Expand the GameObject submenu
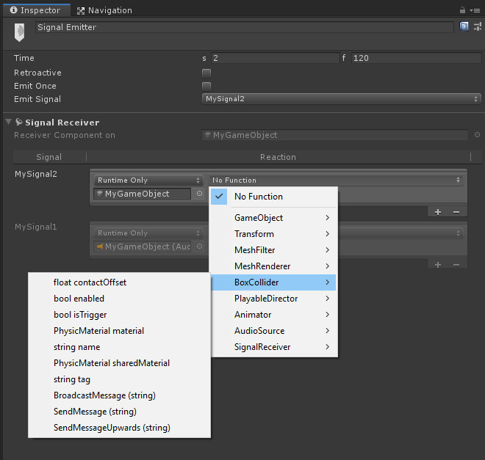This screenshot has height=460, width=485. (x=273, y=218)
